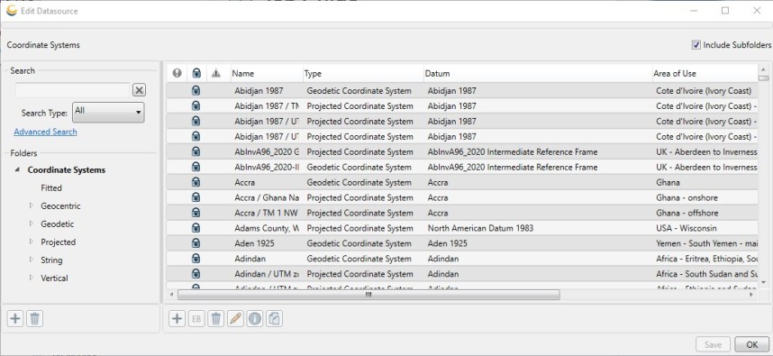Expand the Projected folder
The image size is (773, 356).
pos(32,242)
